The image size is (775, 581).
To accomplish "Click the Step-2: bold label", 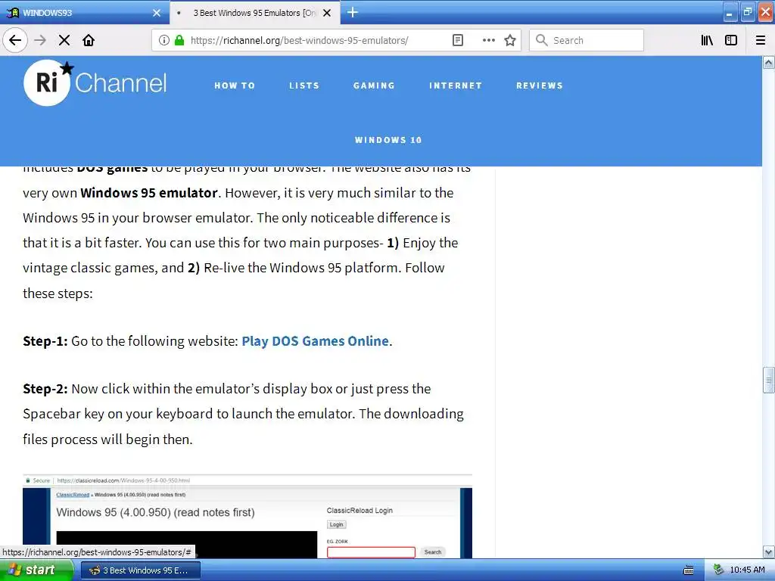I will 45,389.
